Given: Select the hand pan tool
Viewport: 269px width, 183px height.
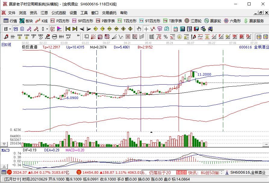Looking at the screenshot, I should [x=139, y=29].
